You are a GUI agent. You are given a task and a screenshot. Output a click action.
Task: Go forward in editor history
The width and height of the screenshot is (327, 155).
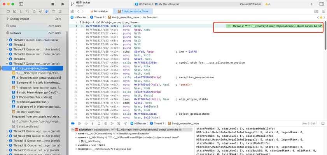tap(82, 11)
